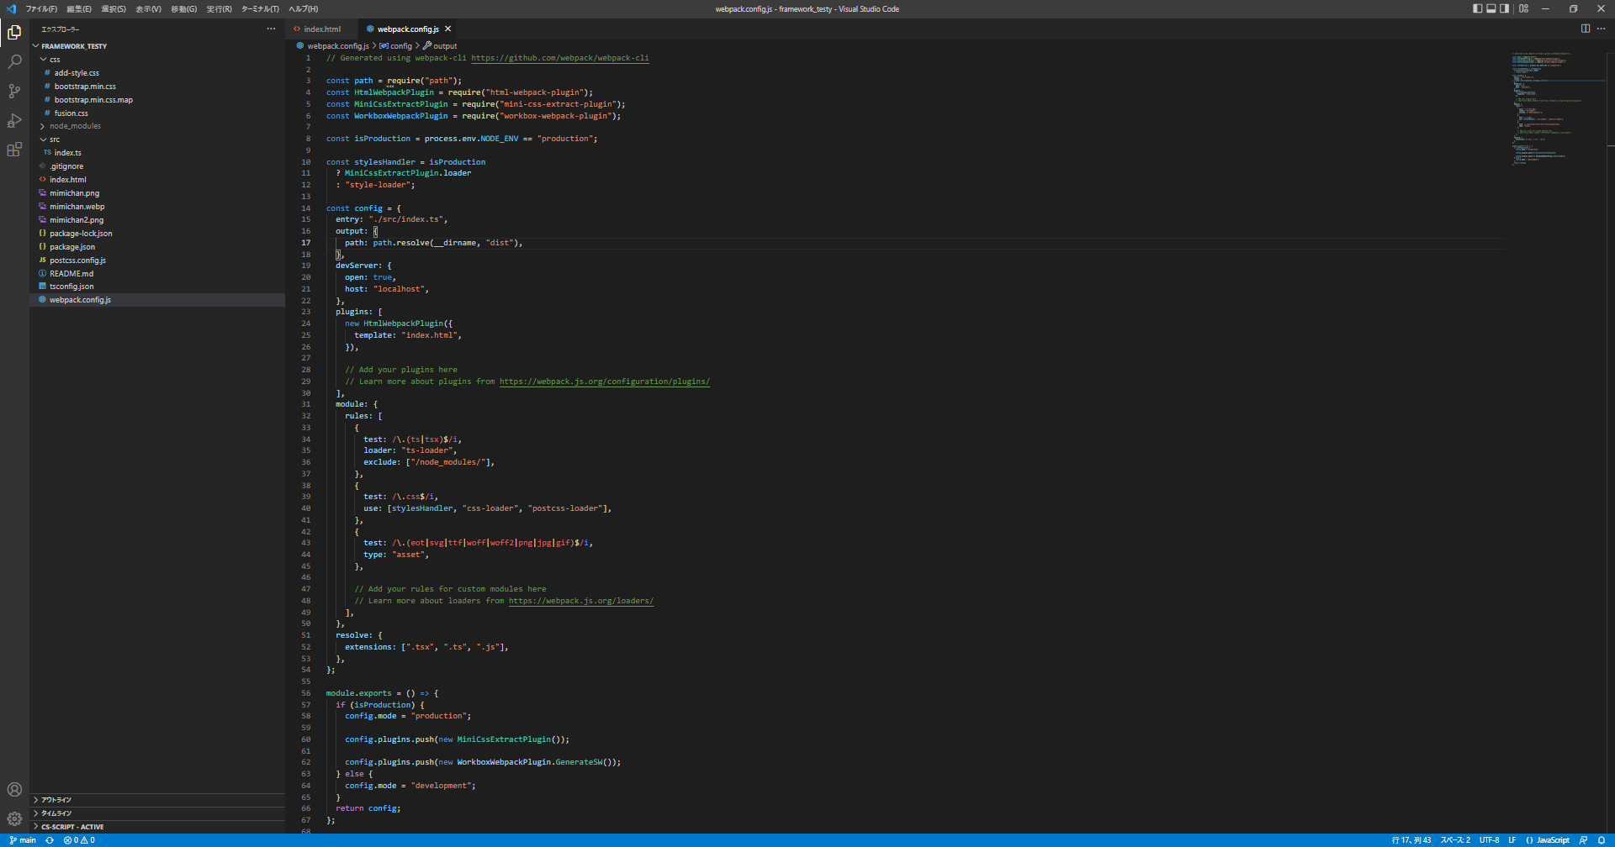Image resolution: width=1615 pixels, height=847 pixels.
Task: Toggle the primary side bar visibility
Action: click(1478, 9)
